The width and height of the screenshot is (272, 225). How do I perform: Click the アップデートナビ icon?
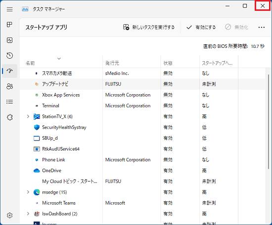[37, 84]
